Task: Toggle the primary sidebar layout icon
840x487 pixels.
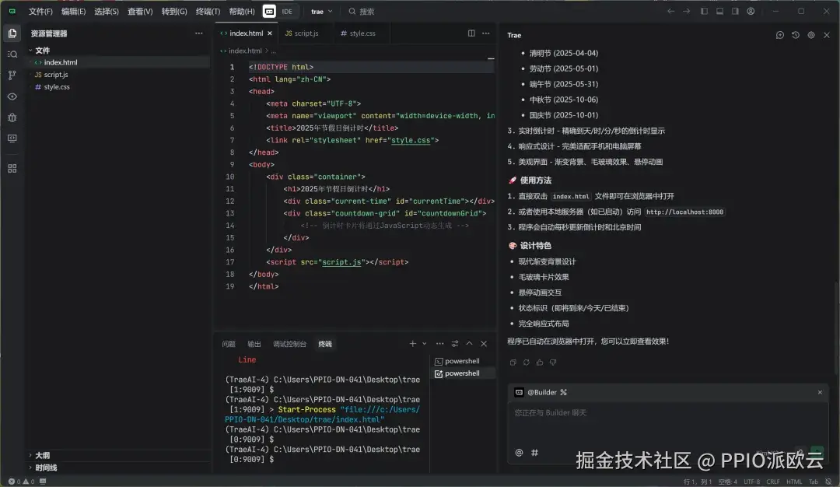Action: pyautogui.click(x=705, y=11)
